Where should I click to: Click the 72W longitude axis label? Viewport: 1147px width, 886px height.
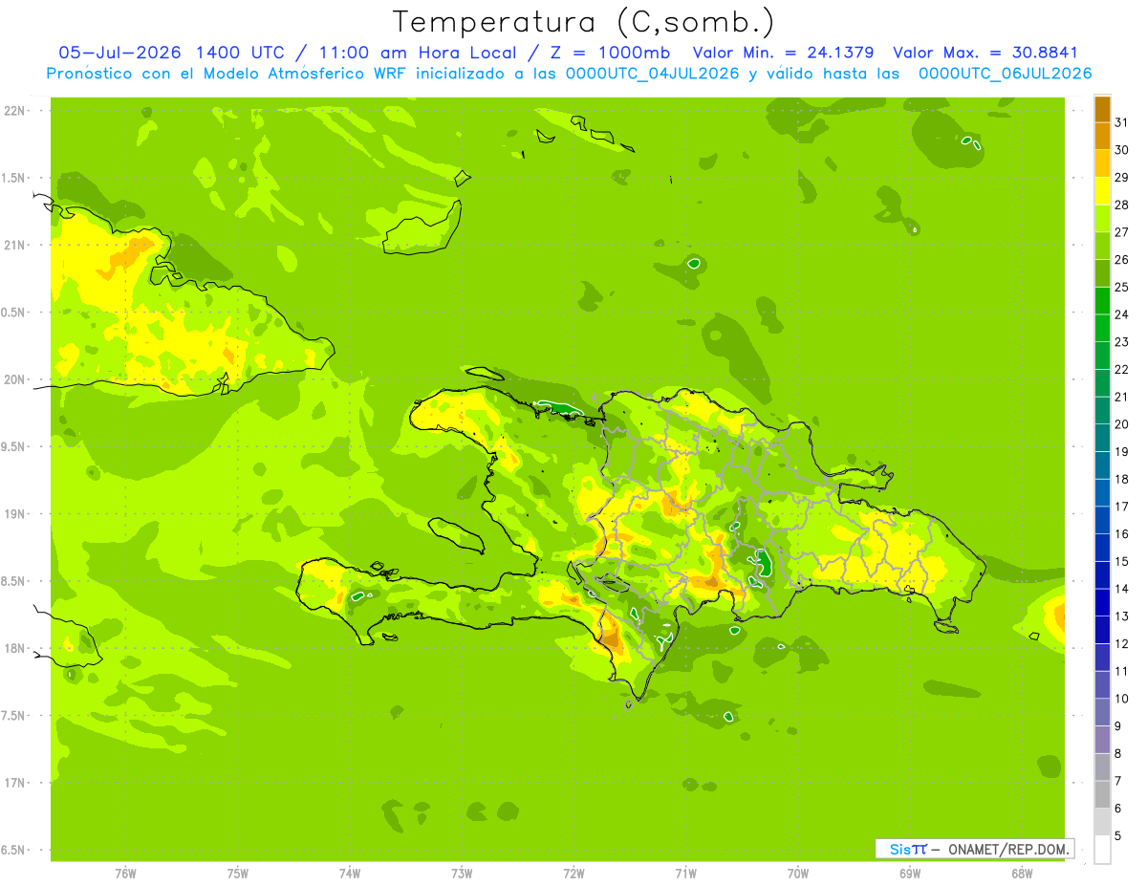tap(573, 874)
